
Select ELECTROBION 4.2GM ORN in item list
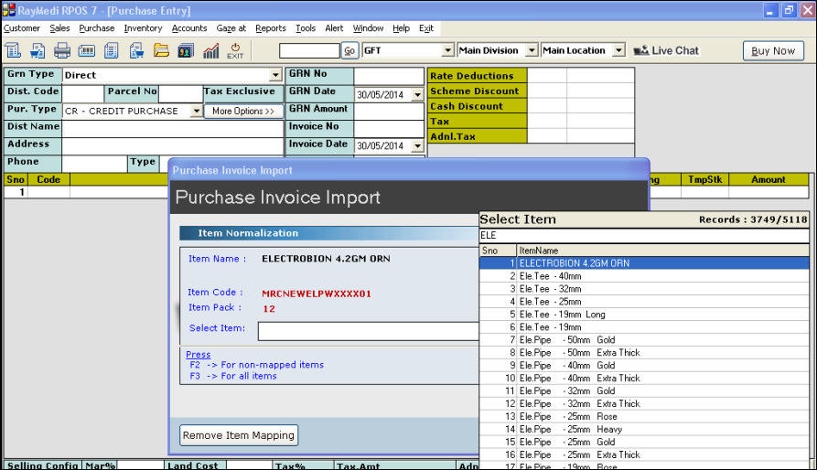(574, 263)
